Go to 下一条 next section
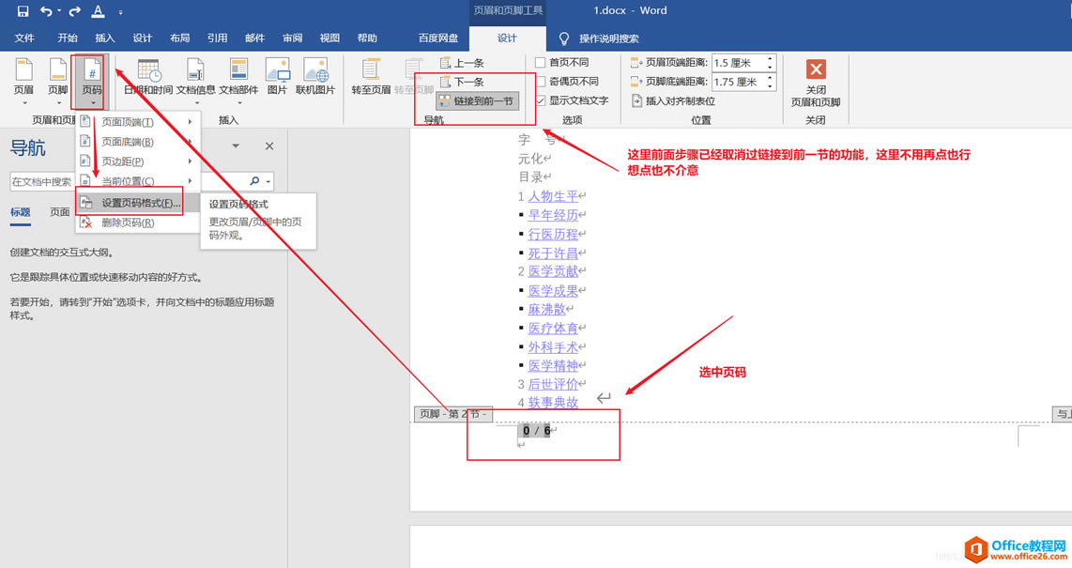1072x568 pixels. tap(462, 82)
